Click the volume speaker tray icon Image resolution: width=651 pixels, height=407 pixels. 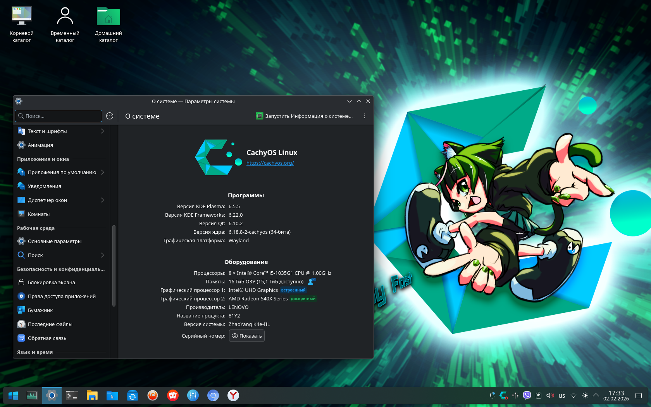point(550,395)
